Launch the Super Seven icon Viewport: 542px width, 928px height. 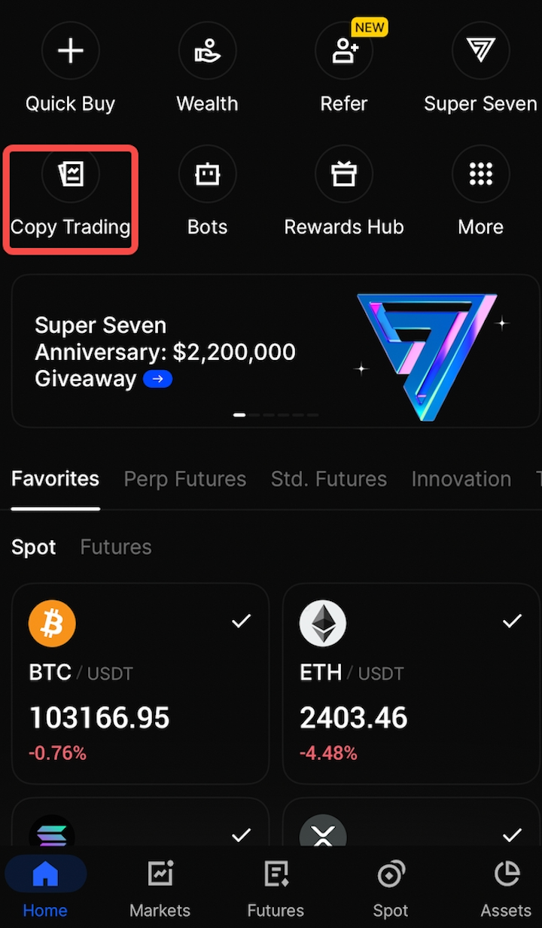[480, 51]
